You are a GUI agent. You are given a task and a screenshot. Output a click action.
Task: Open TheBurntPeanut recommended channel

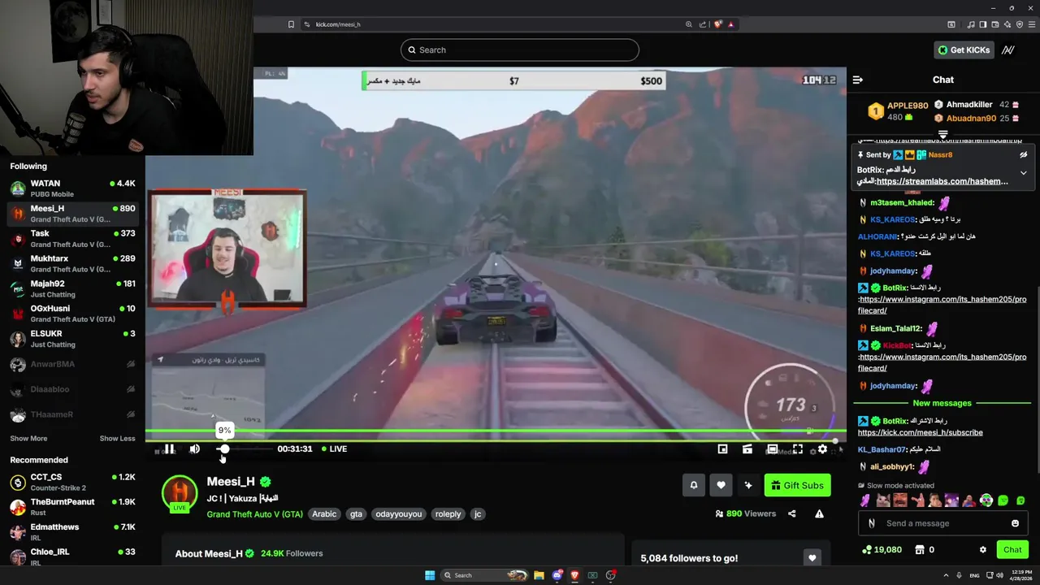[x=72, y=507]
